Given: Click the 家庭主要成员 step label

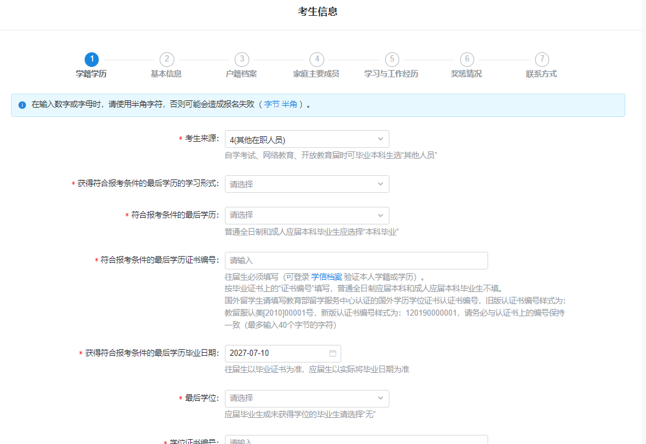Looking at the screenshot, I should 316,74.
